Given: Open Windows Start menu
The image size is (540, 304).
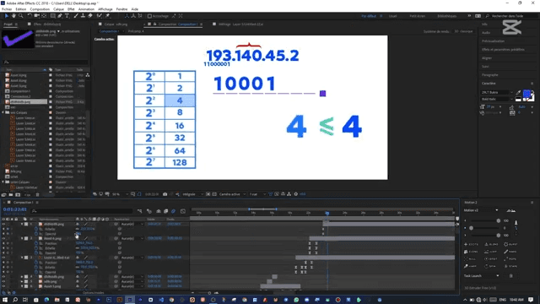Looking at the screenshot, I should (5, 300).
